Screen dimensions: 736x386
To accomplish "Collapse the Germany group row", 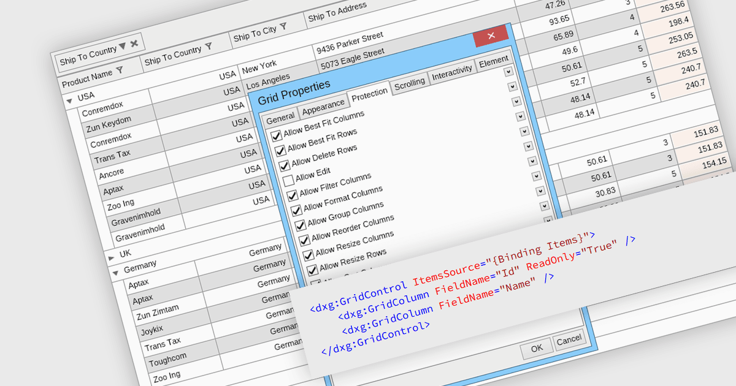I will (x=115, y=273).
